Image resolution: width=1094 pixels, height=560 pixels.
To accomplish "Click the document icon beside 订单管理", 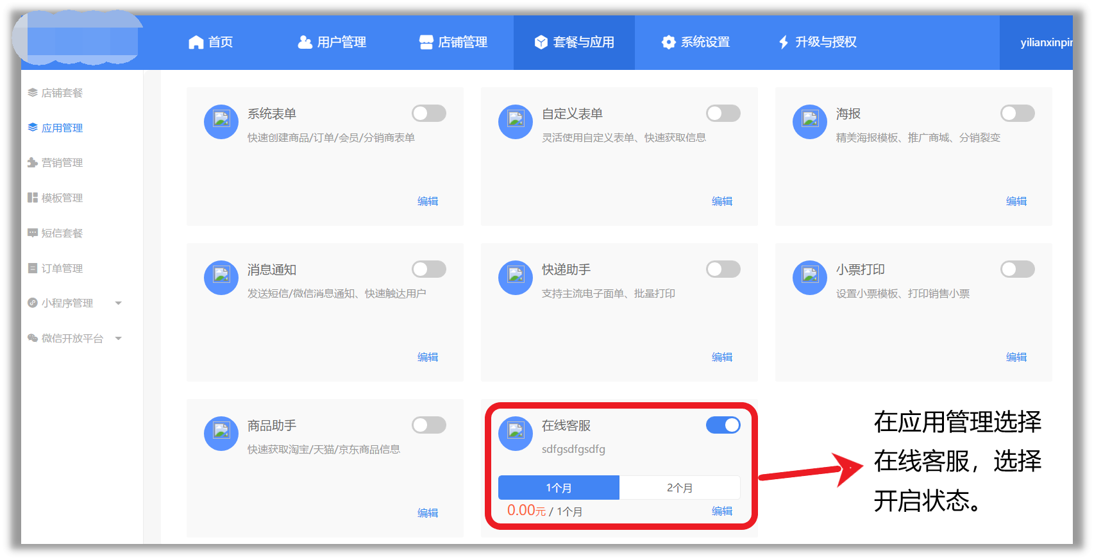I will pos(33,268).
